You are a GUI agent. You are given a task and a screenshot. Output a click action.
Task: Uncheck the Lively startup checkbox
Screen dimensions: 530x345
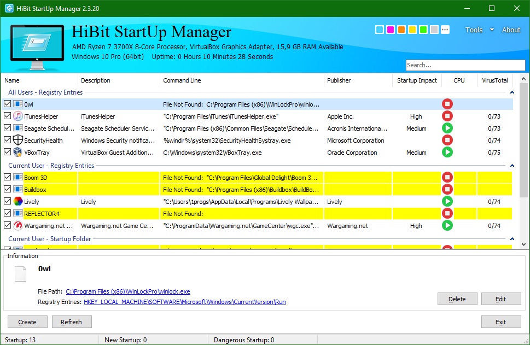tap(7, 201)
